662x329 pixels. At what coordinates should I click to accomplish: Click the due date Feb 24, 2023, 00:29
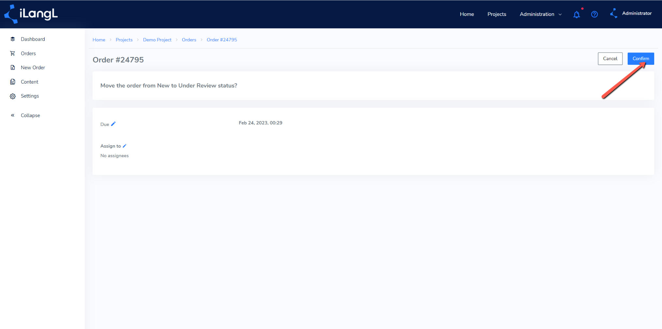pyautogui.click(x=260, y=123)
